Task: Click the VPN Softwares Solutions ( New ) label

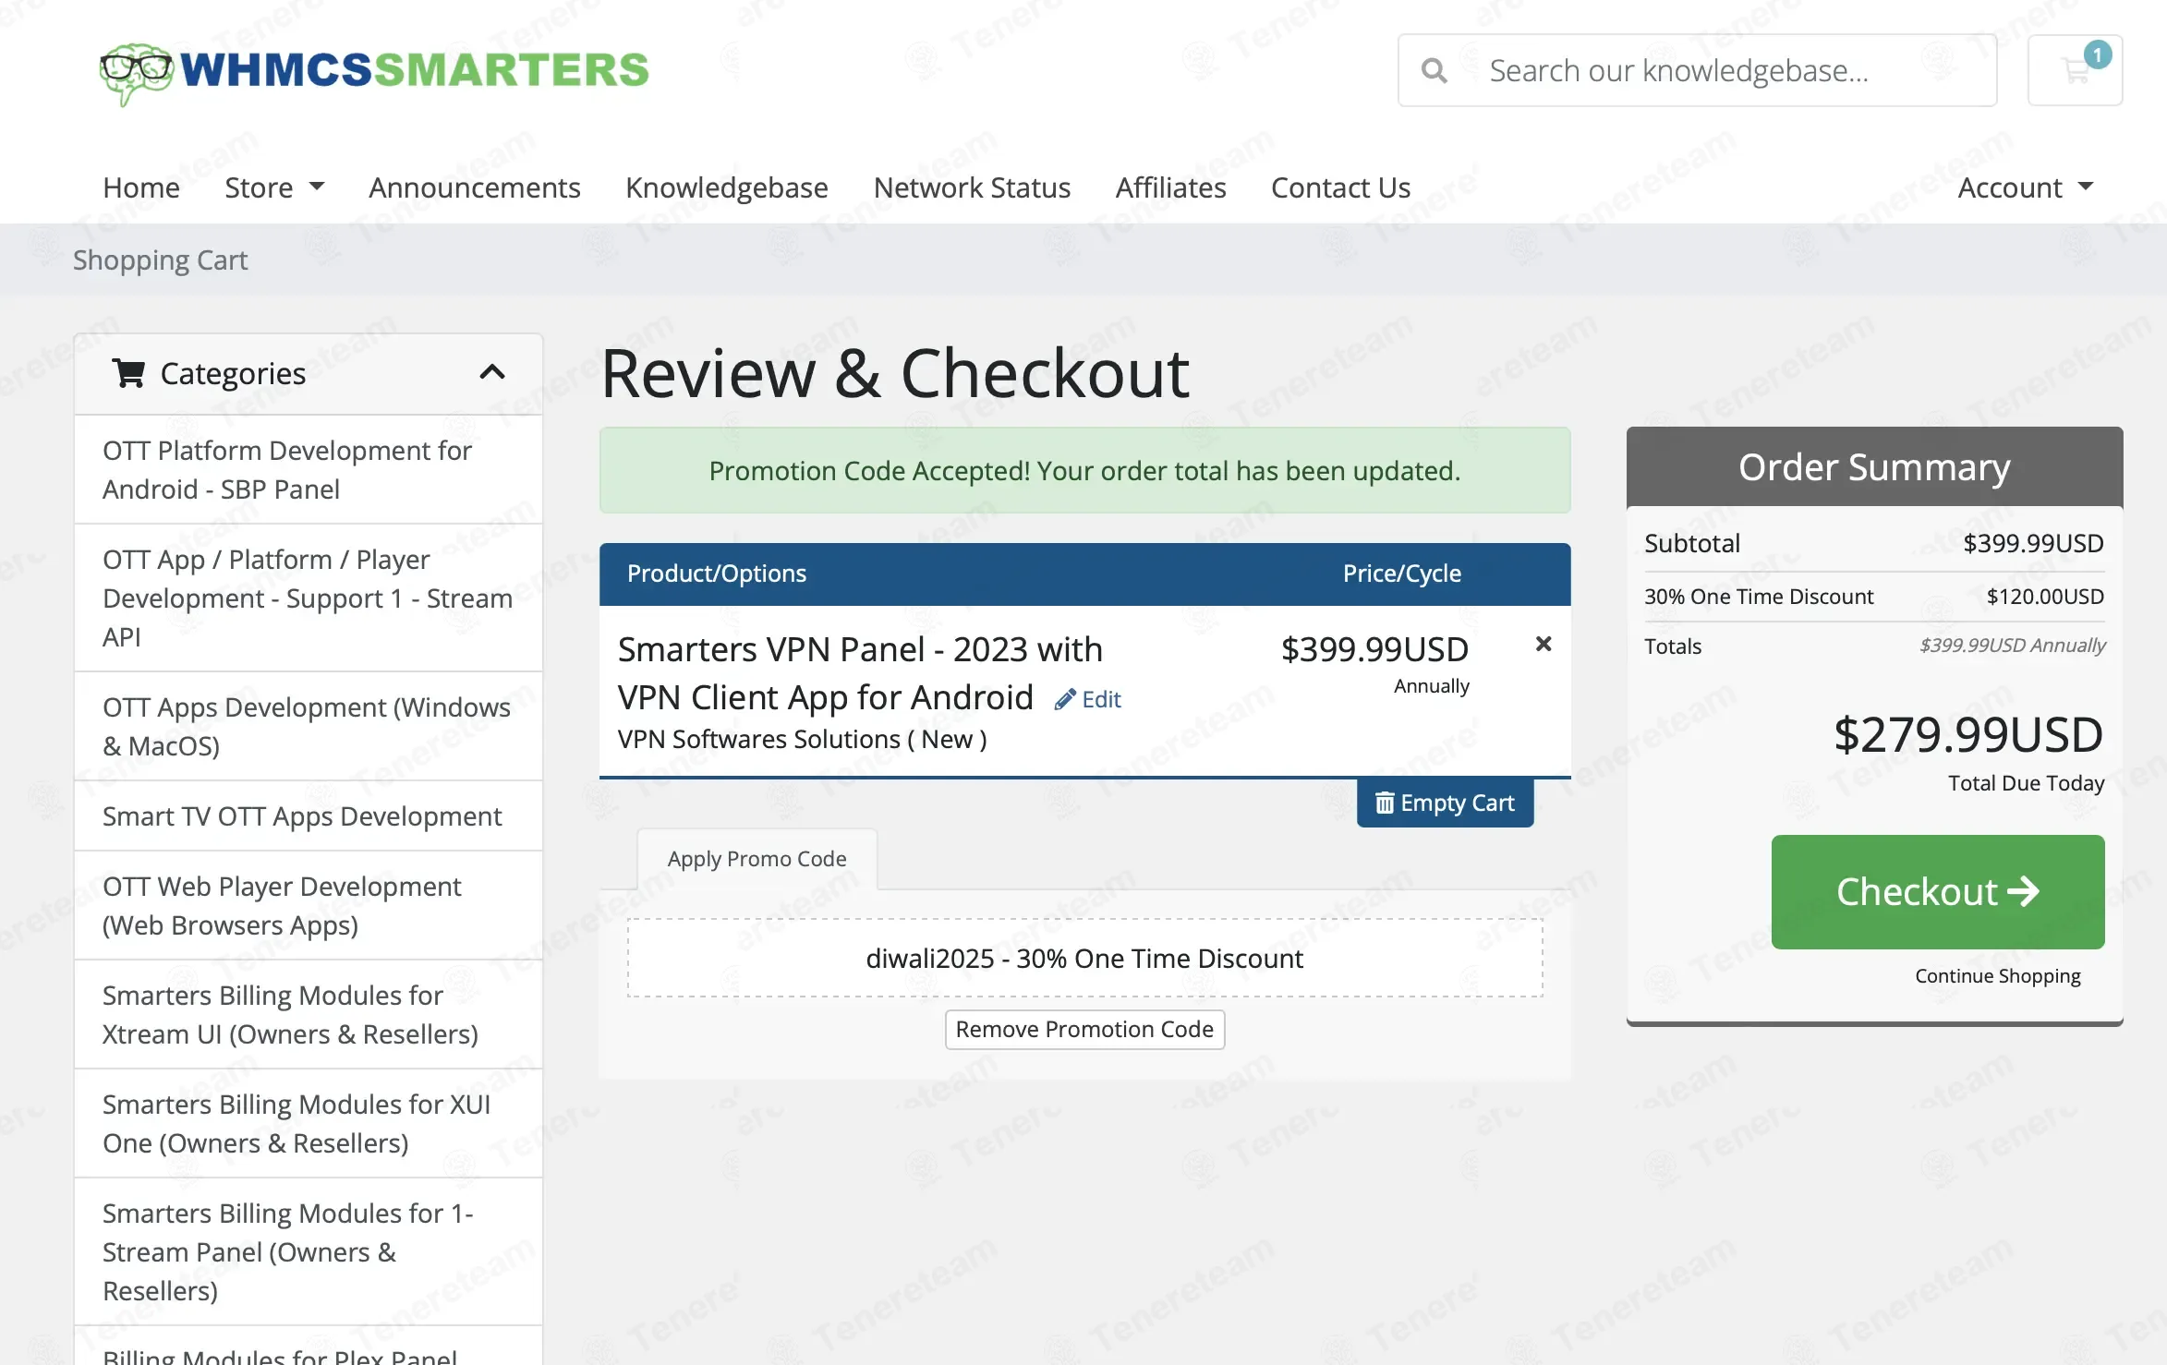Action: click(x=802, y=740)
